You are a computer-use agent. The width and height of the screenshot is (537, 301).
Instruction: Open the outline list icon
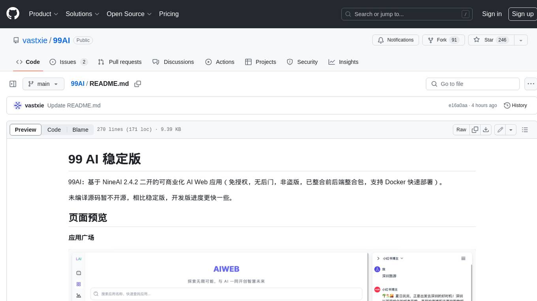[525, 130]
